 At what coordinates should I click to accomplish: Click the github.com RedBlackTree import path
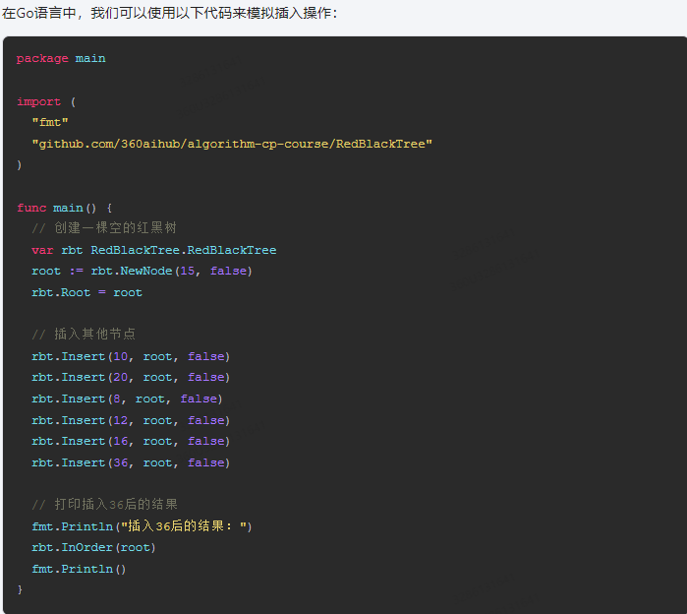[232, 144]
